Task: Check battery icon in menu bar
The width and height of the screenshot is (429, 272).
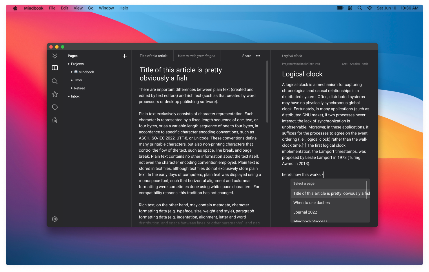Action: point(340,8)
